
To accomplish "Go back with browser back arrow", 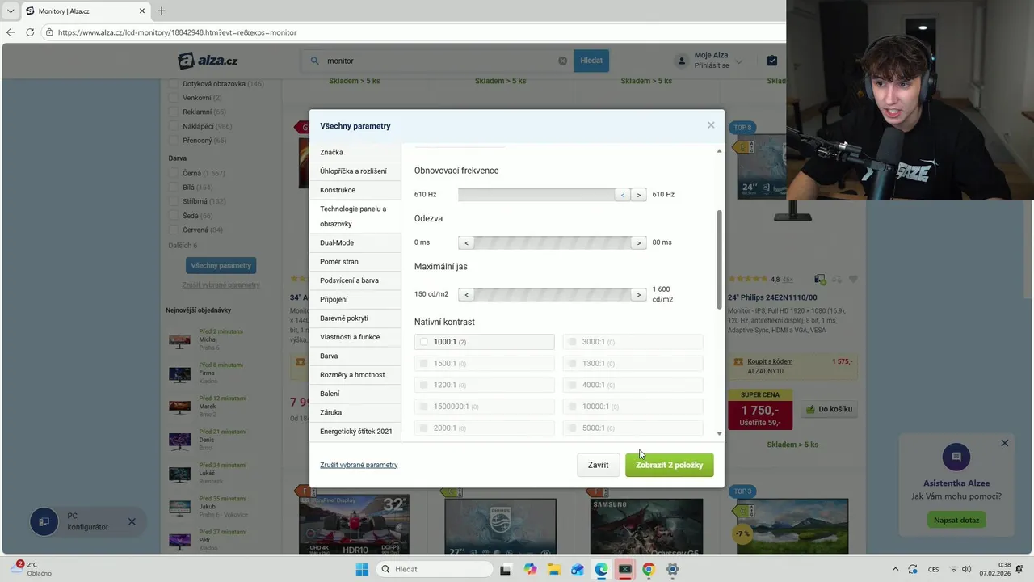I will point(11,32).
